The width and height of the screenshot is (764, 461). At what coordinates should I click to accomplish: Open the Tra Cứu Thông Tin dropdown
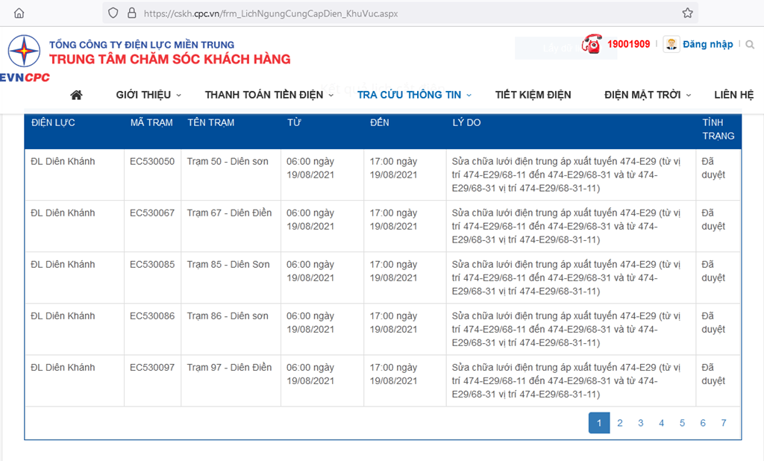click(x=414, y=95)
